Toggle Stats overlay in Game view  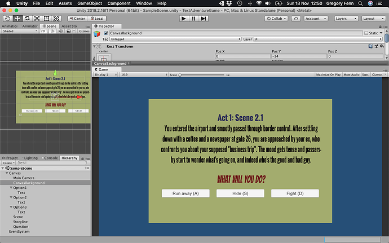coord(365,74)
